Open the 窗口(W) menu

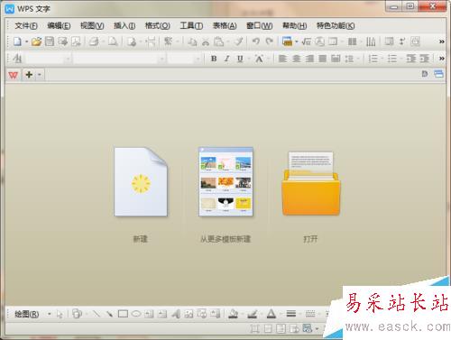pos(260,26)
